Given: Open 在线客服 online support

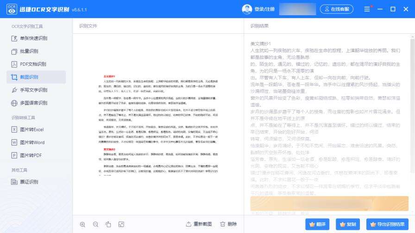Looking at the screenshot, I should (337, 9).
